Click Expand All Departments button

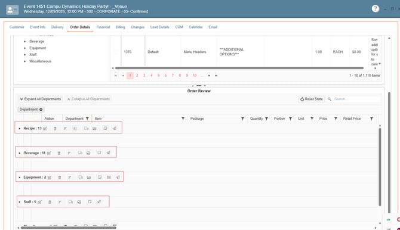point(41,99)
